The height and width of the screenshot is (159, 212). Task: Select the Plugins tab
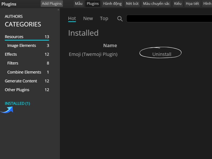[93, 3]
